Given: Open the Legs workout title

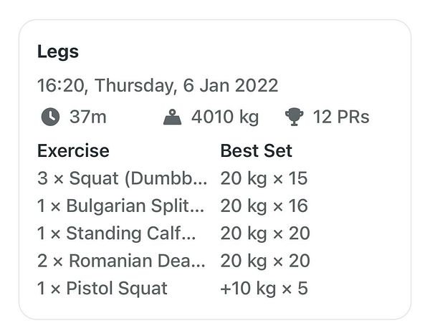Looking at the screenshot, I should pos(58,52).
